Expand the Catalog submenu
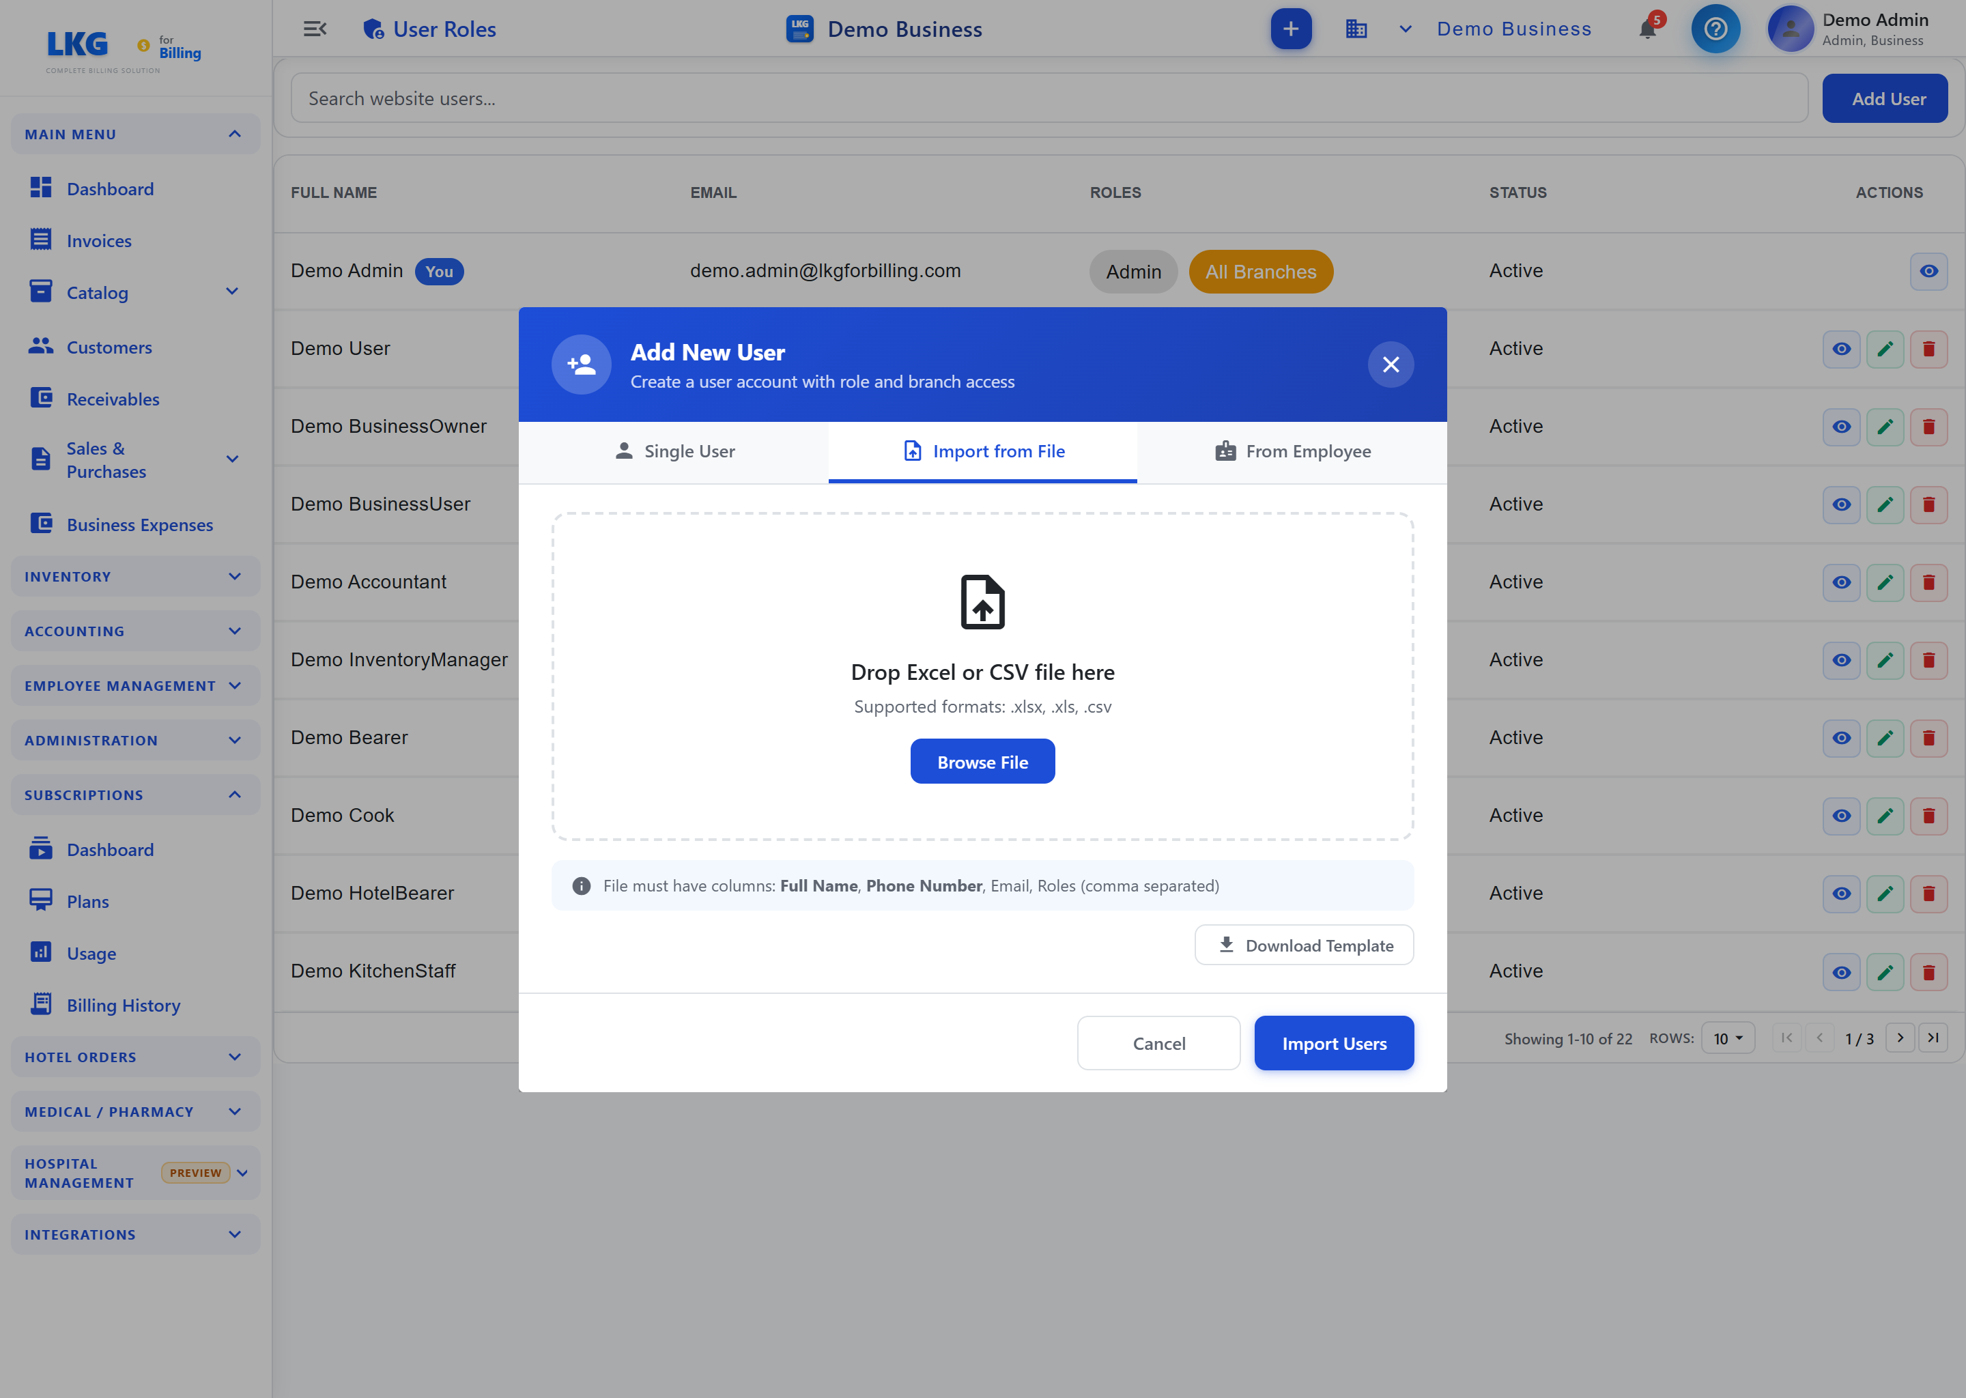The image size is (1966, 1398). (x=231, y=292)
